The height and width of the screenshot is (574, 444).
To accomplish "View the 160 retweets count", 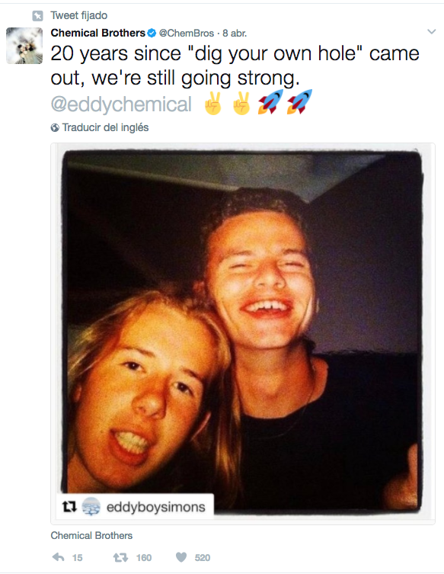I will [x=144, y=557].
